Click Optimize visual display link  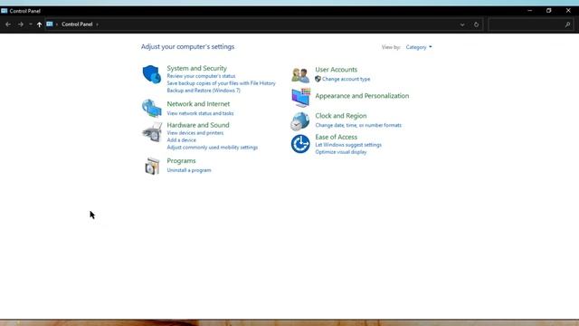point(341,152)
